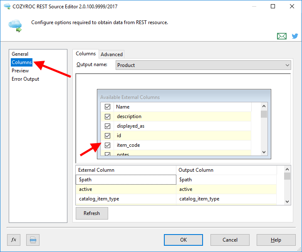Viewport: 302px width, 252px height.
Task: Click the green envelope email icon
Action: coord(282,36)
